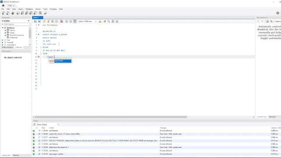Go back in SQL Additions help
The height and width of the screenshot is (158, 281).
click(258, 22)
